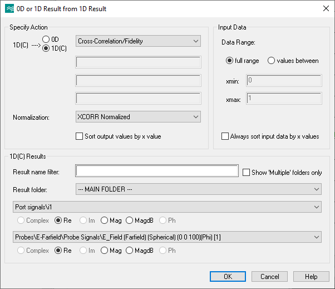Open the Cross-Correlation/Fidelity action dropdown

pos(138,41)
